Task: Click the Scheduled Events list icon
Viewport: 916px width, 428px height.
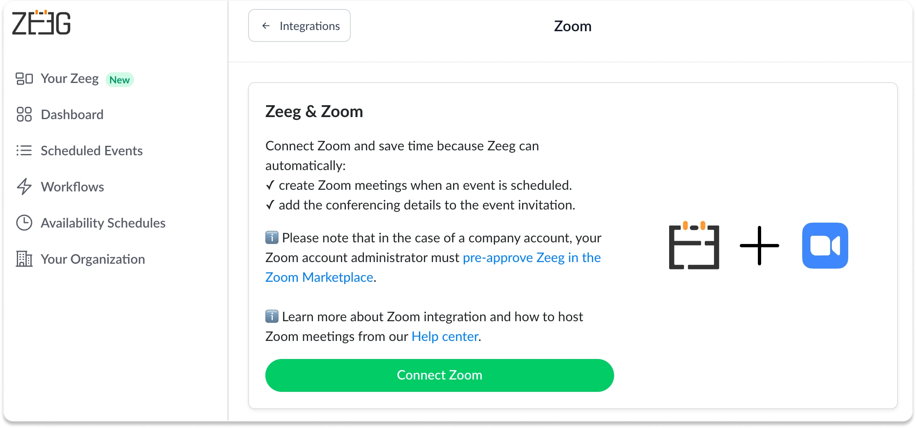Action: [x=25, y=150]
